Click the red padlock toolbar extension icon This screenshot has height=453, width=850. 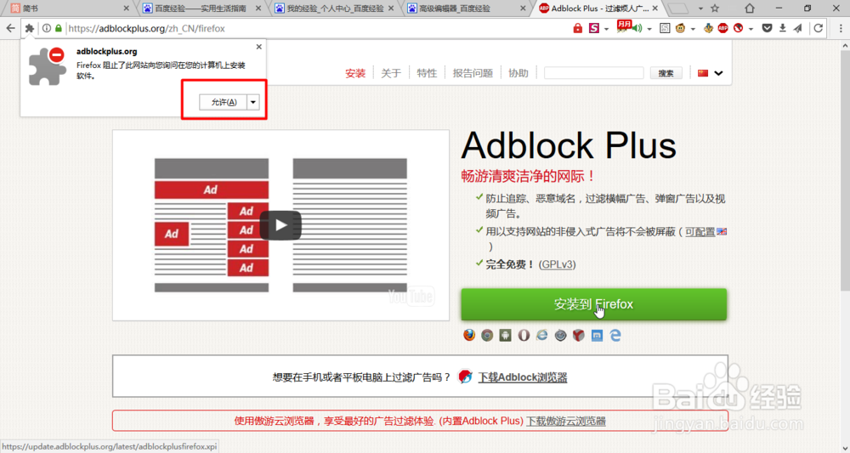click(x=578, y=28)
